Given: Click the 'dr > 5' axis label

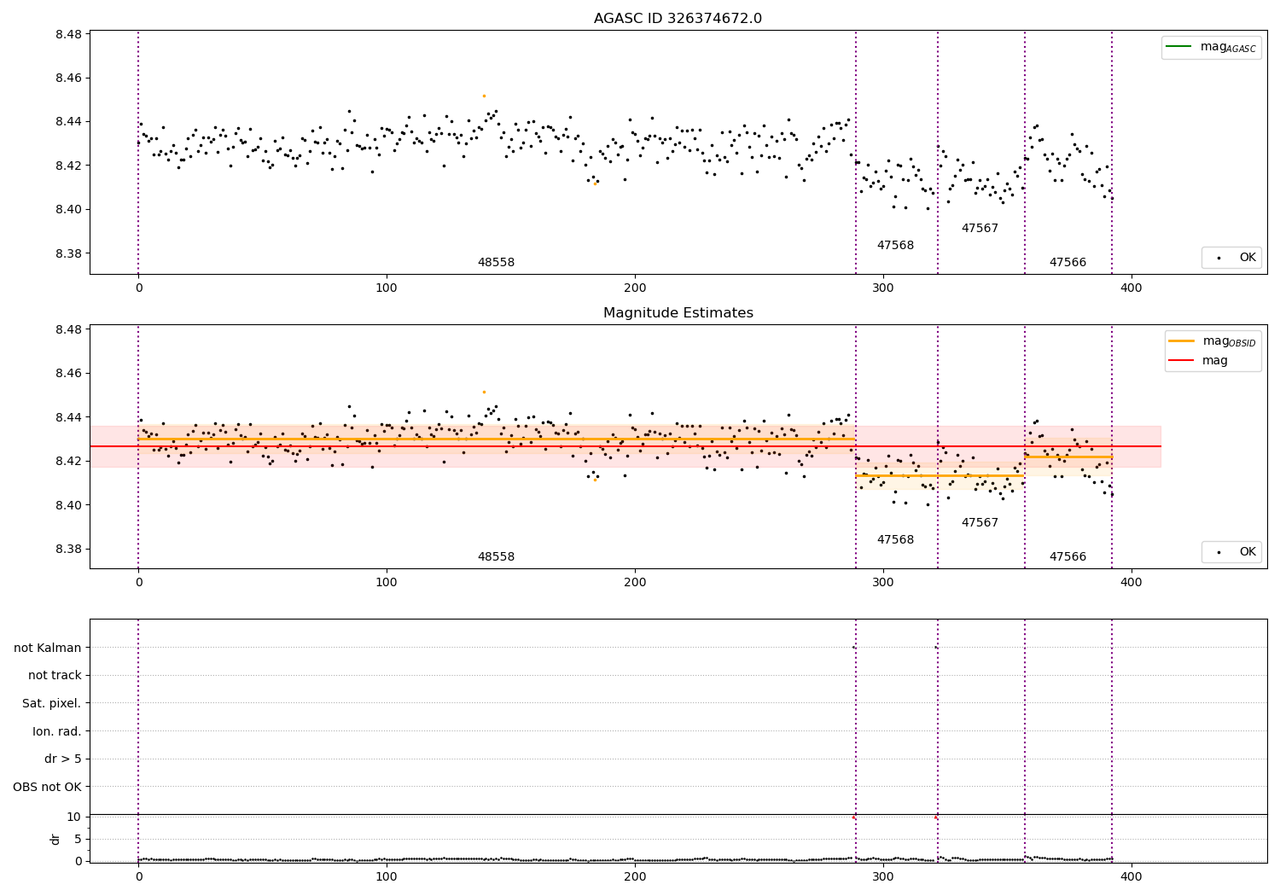Looking at the screenshot, I should click(63, 759).
